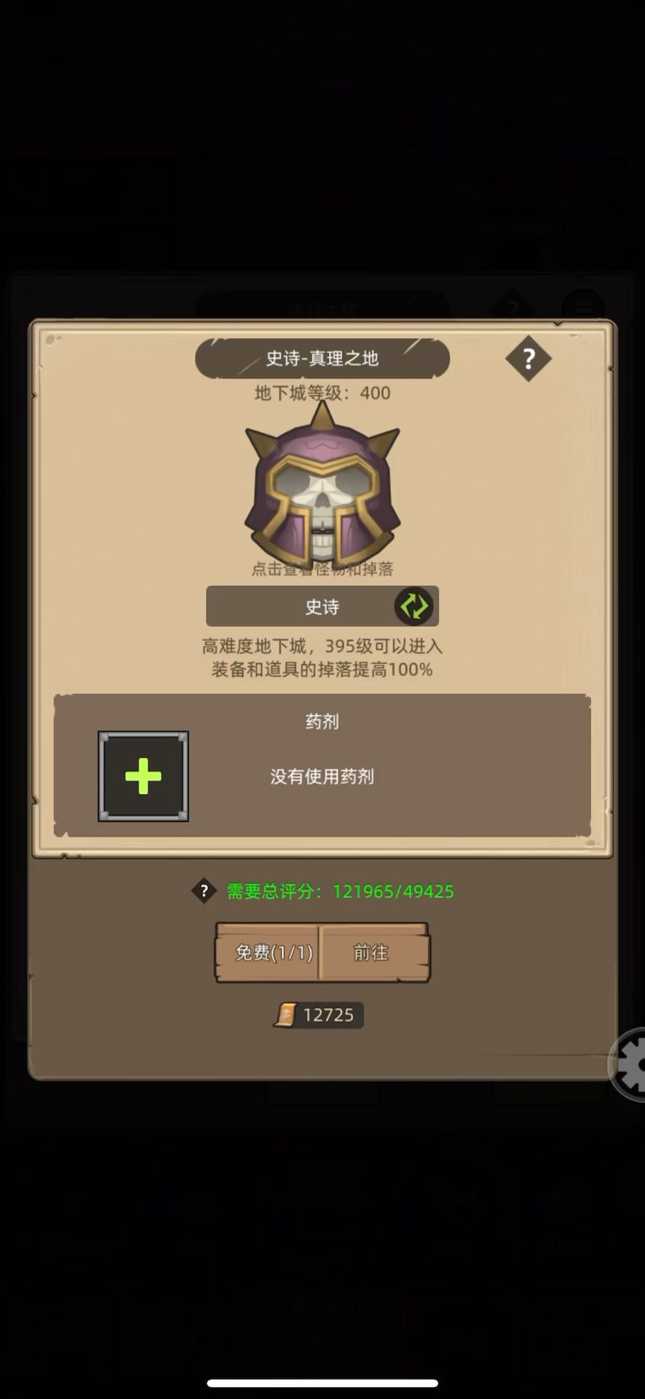The height and width of the screenshot is (1399, 645).
Task: Tap the help question mark beside the dungeon title
Action: 529,358
